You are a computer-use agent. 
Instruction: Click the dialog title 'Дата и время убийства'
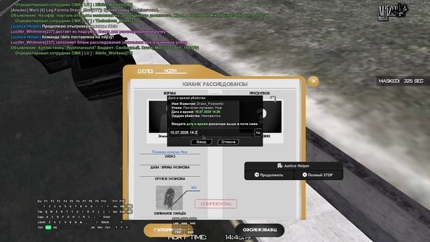point(187,98)
